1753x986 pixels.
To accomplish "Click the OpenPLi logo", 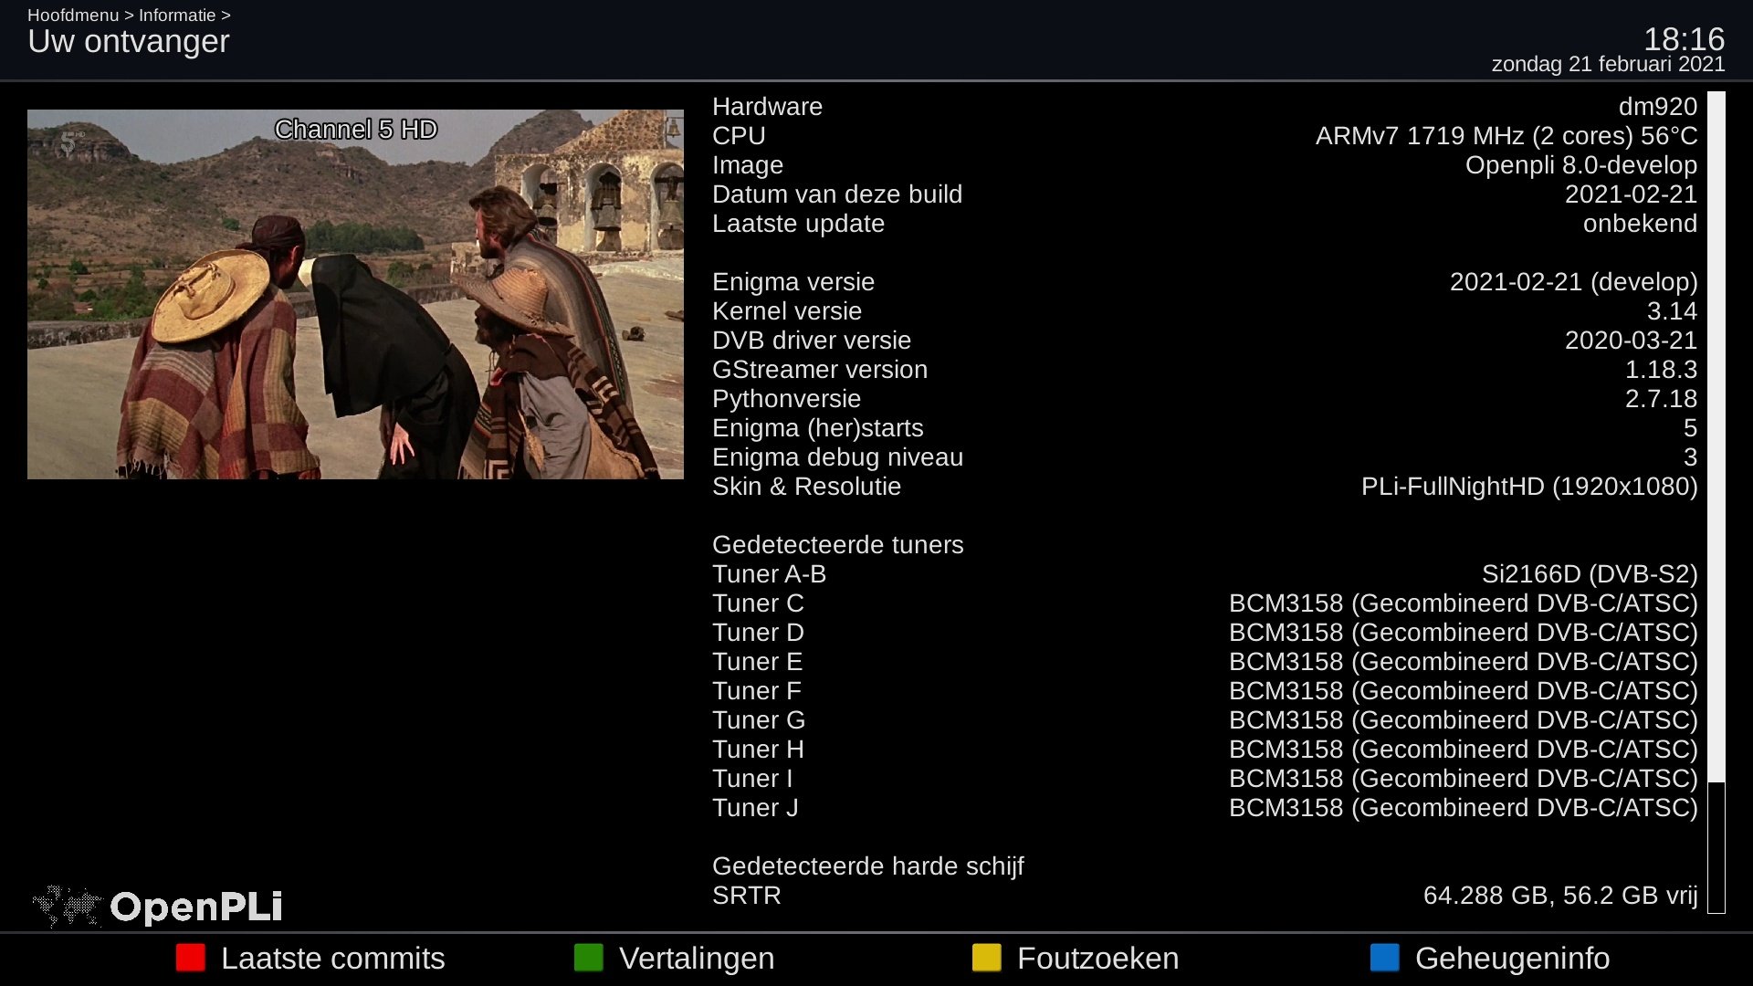I will [x=157, y=906].
